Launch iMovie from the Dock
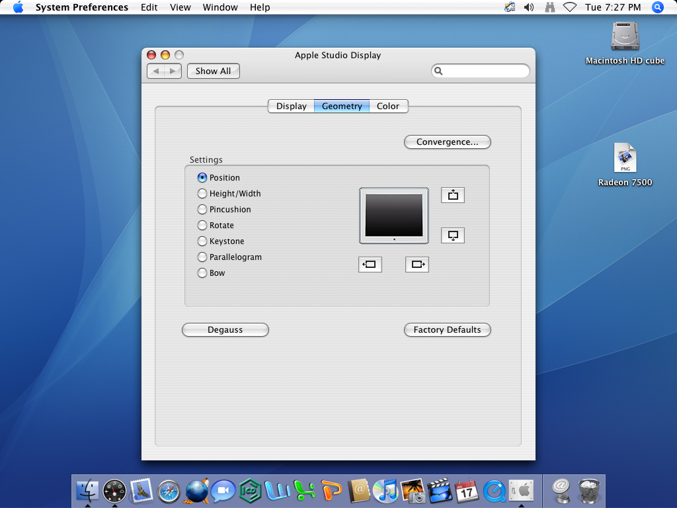677x508 pixels. (440, 491)
